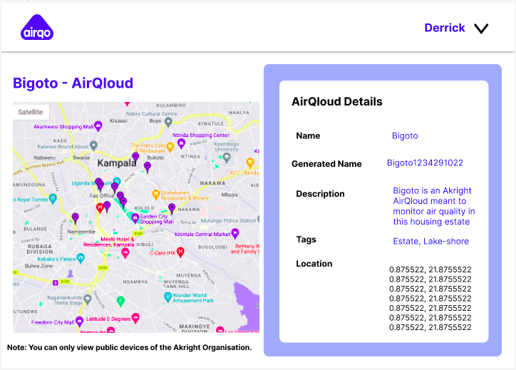
Task: Click the Garden City Shopping Mall pin
Action: click(135, 218)
